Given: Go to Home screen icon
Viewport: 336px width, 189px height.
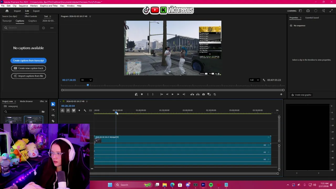Looking at the screenshot, I should point(7,11).
